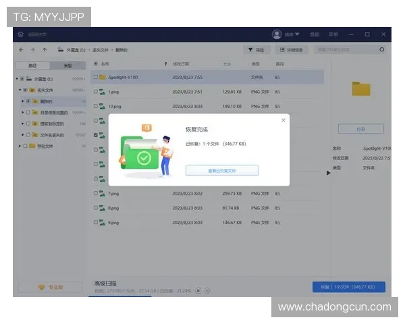Open the account dropdown arrow
Screen dimensions: 405x324
coord(297,34)
